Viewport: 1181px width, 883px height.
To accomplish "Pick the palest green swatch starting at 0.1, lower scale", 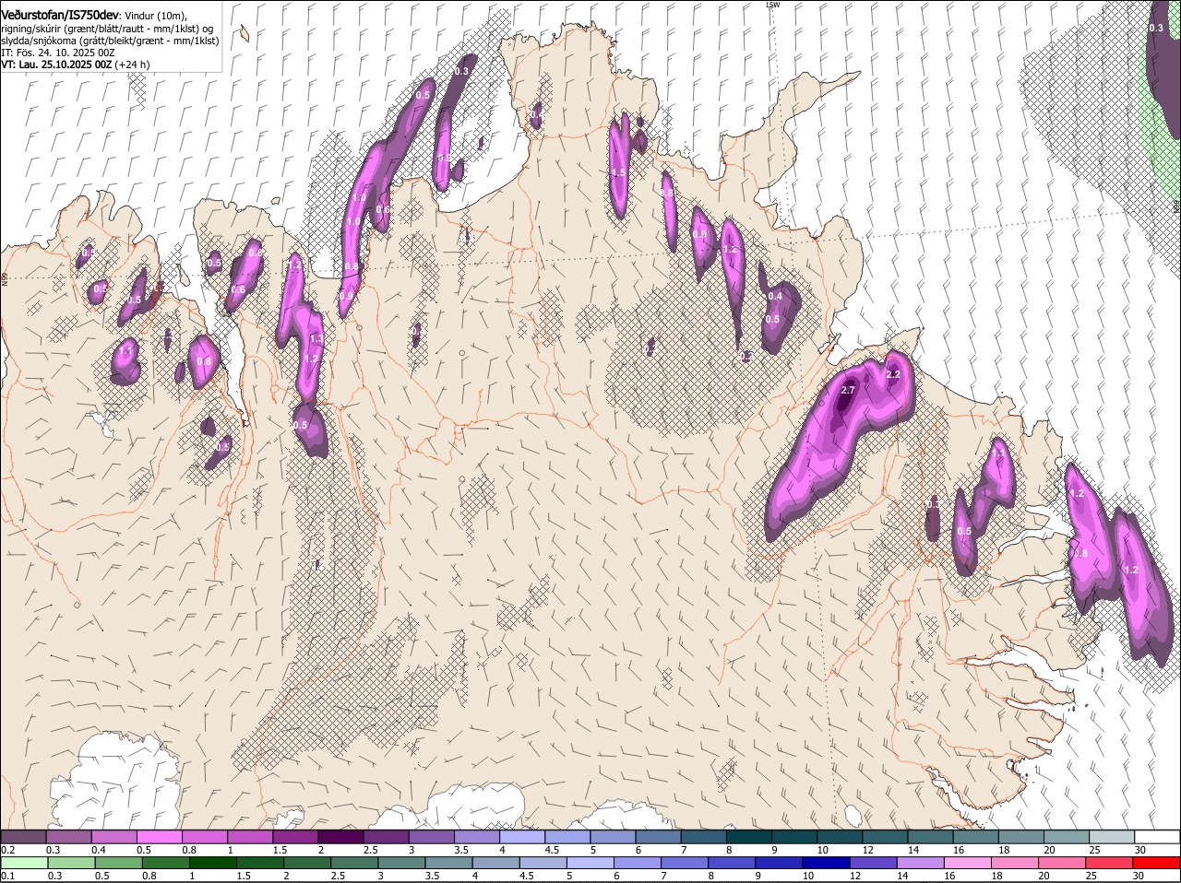I will click(24, 863).
